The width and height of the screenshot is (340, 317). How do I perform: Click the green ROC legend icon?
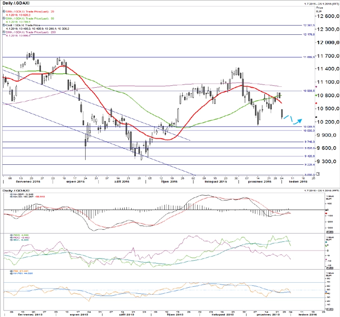(11, 235)
